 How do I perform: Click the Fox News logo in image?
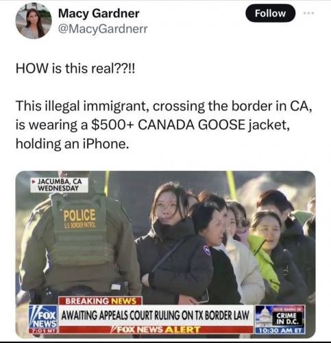[42, 319]
